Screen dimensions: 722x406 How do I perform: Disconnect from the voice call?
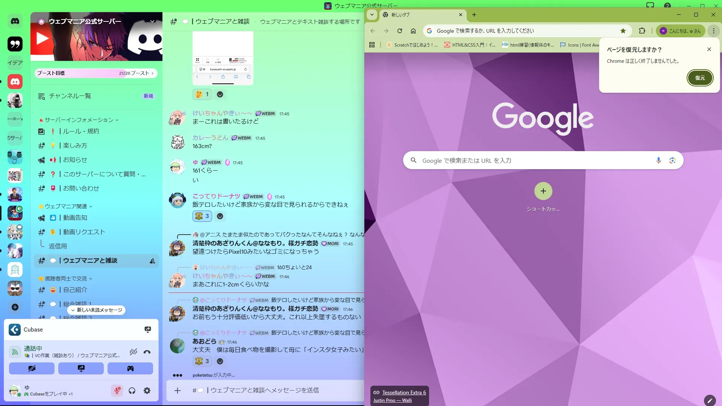tap(147, 352)
